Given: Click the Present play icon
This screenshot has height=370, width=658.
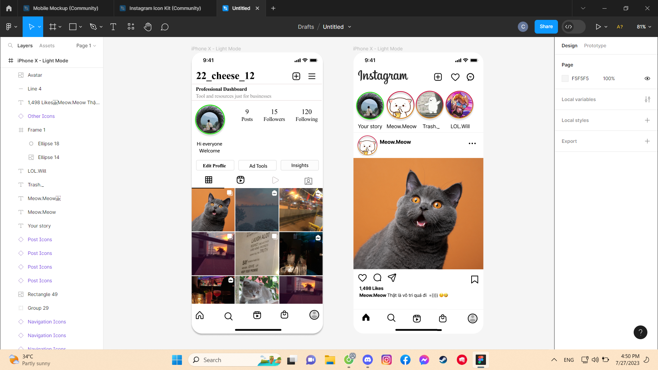Looking at the screenshot, I should [x=598, y=27].
